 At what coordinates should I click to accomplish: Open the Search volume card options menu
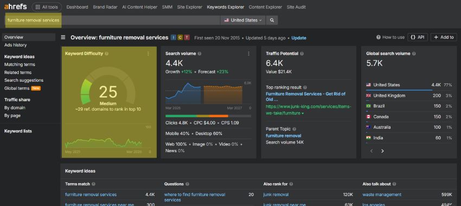(x=249, y=54)
